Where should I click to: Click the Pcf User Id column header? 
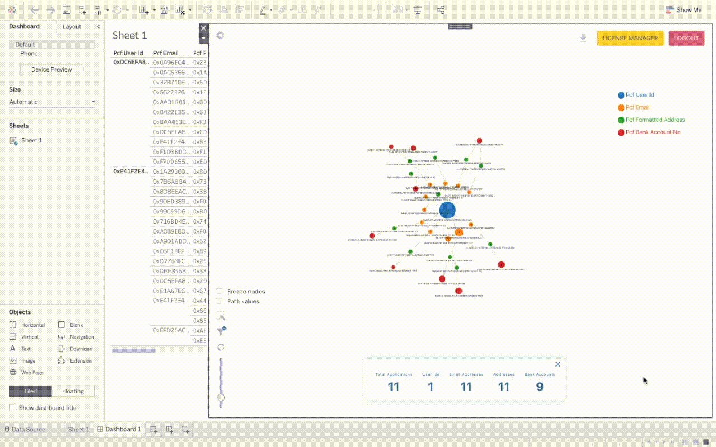[129, 53]
